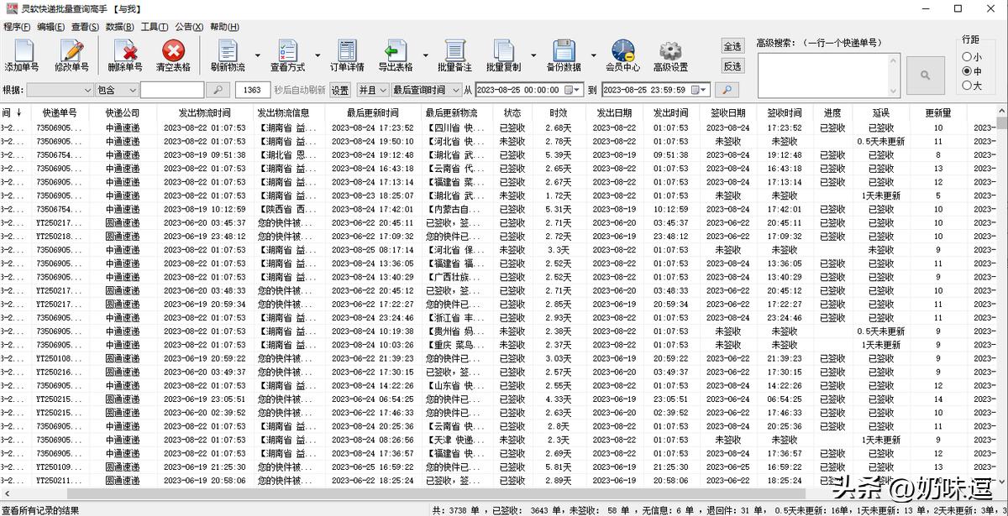The width and height of the screenshot is (1008, 516).
Task: Open the 公告(X) menu
Action: tap(189, 27)
